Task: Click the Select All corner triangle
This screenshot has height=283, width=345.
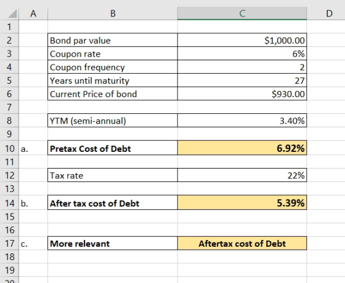Action: (12, 14)
